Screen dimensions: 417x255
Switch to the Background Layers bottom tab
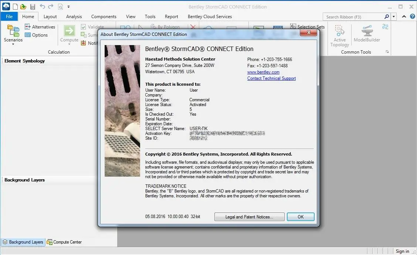click(x=23, y=242)
